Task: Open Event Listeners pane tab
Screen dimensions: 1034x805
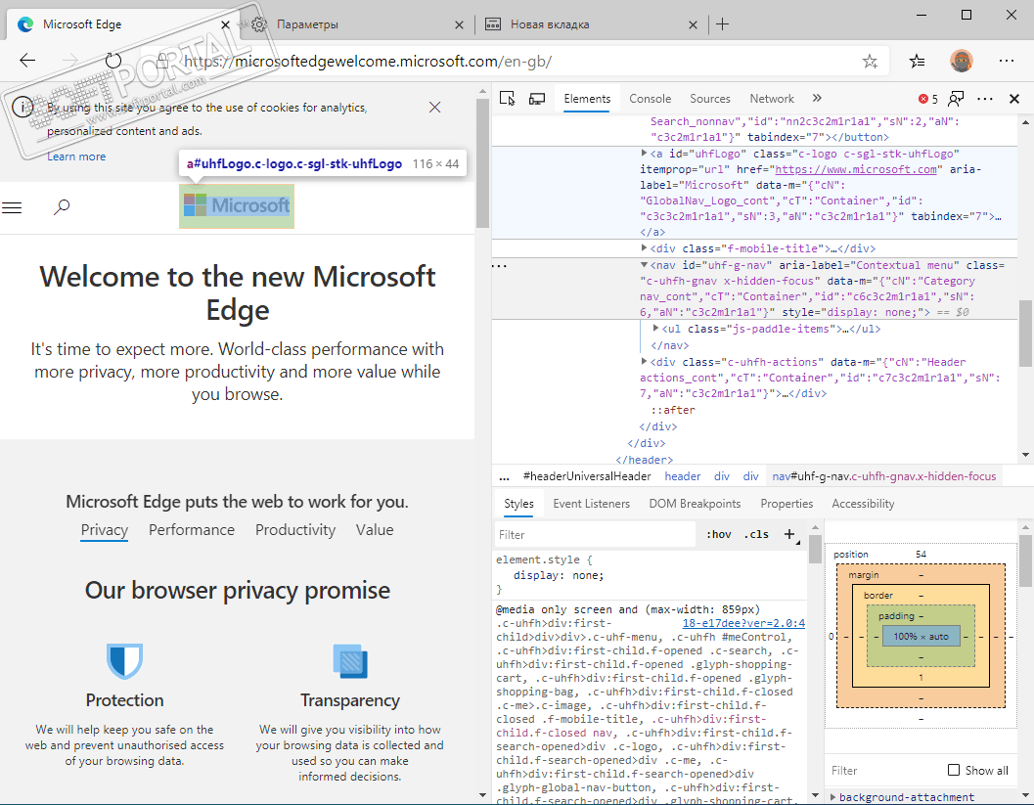Action: 592,504
